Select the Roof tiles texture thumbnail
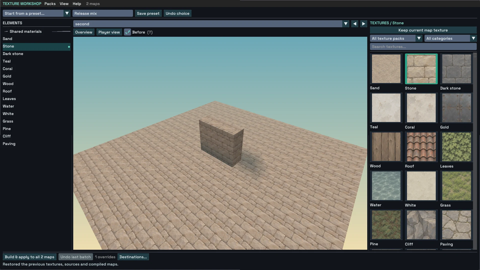Screen dimensions: 480x270 pos(421,147)
